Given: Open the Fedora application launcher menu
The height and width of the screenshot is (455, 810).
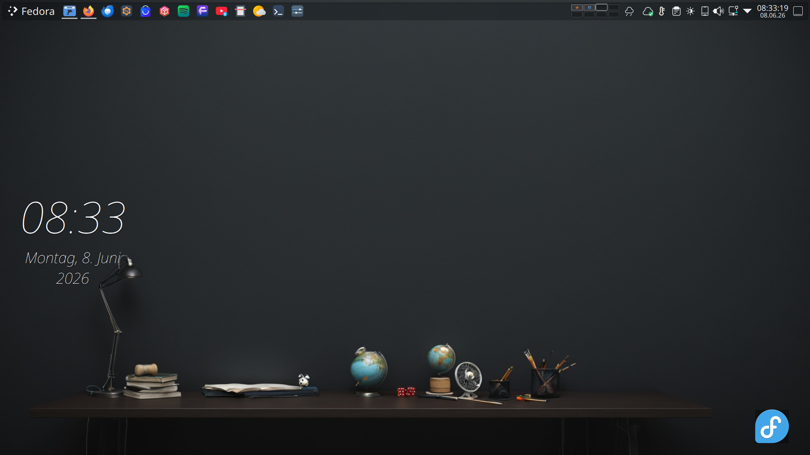Looking at the screenshot, I should tap(31, 11).
